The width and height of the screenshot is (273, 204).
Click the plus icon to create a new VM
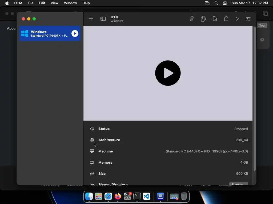pos(91,19)
